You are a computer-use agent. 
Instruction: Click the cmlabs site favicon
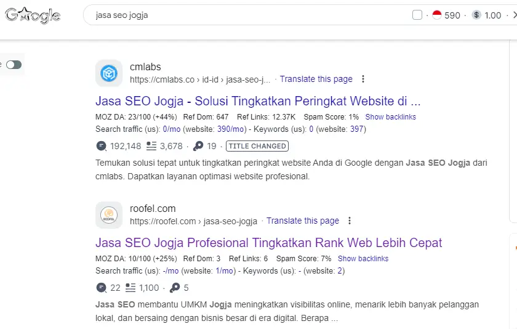point(109,73)
